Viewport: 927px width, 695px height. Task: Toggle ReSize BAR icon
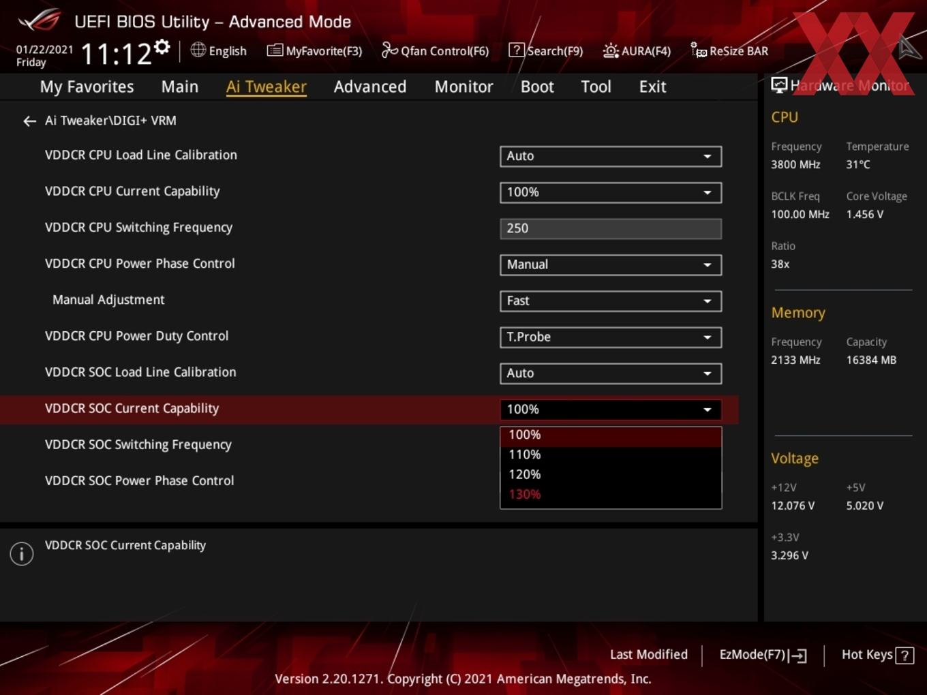(x=699, y=50)
